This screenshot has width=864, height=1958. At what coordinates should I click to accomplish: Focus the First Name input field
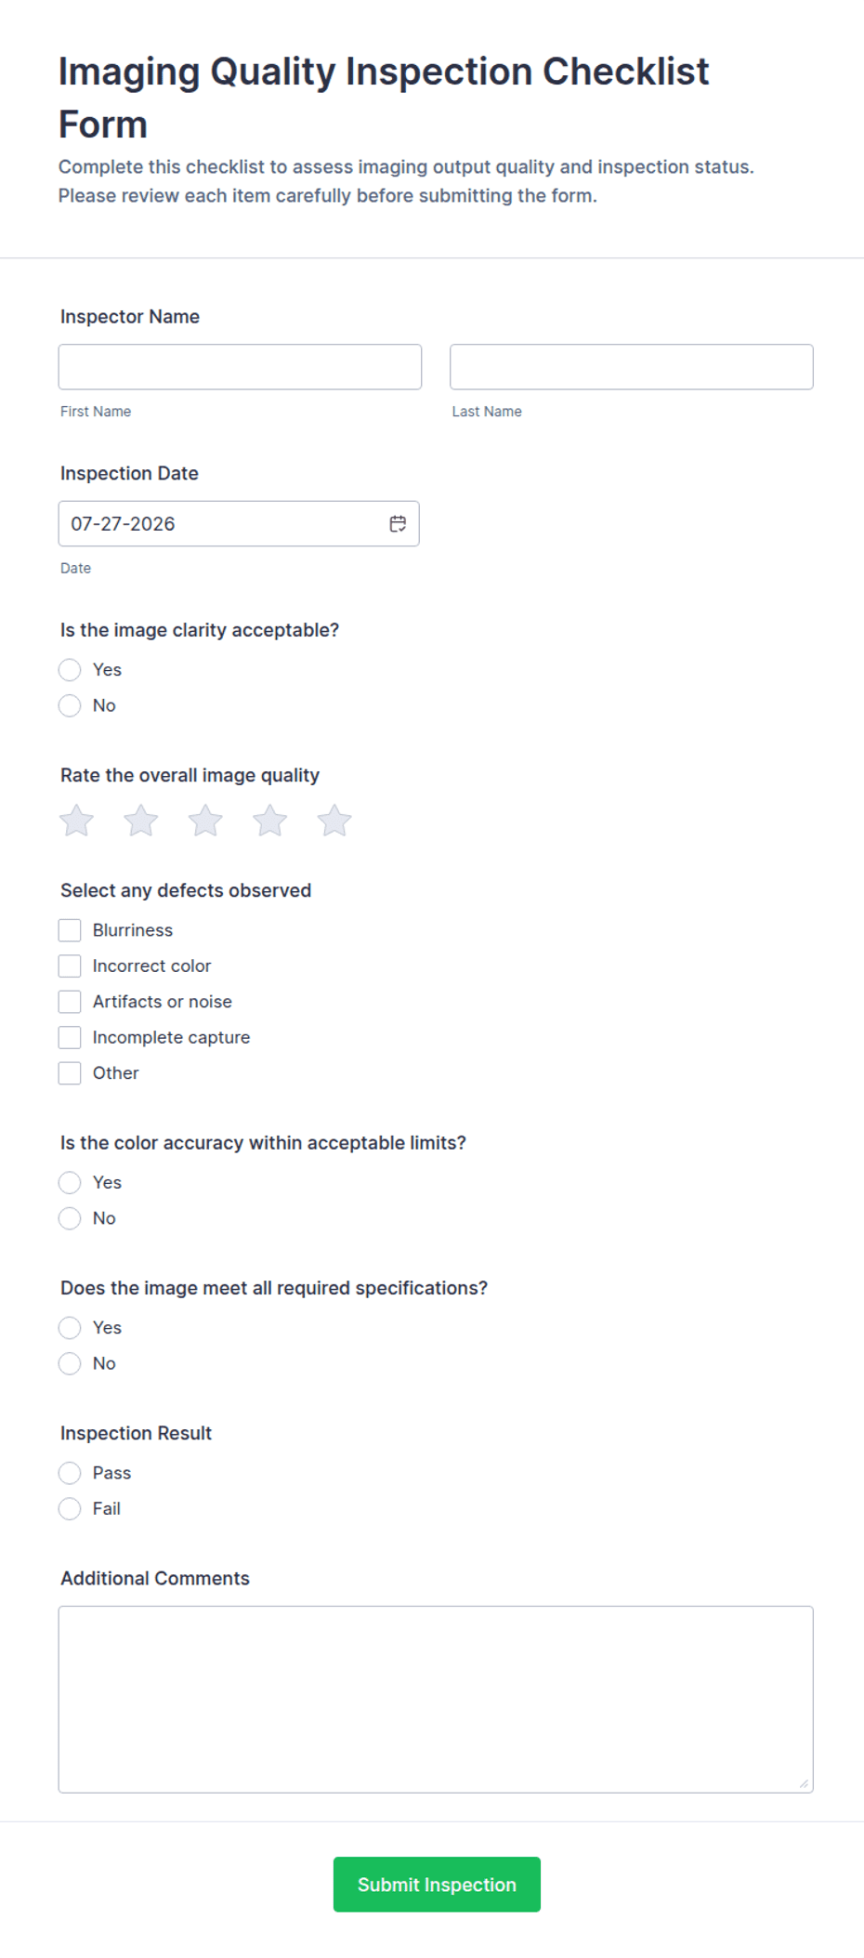(240, 367)
